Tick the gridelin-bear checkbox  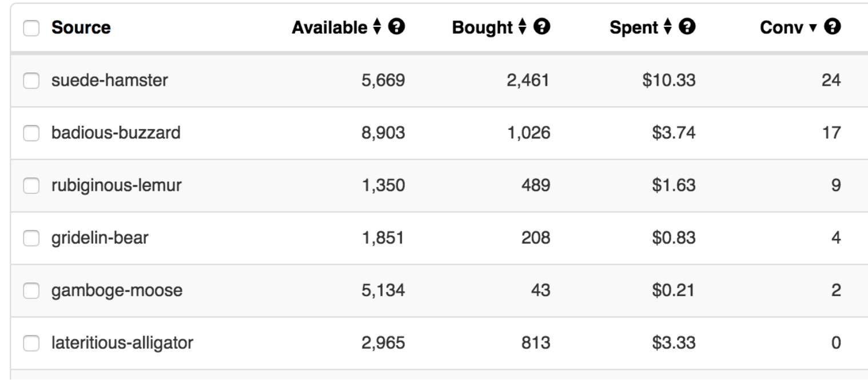coord(30,238)
